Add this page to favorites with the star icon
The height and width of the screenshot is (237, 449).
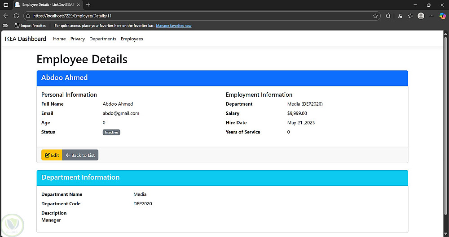(375, 16)
